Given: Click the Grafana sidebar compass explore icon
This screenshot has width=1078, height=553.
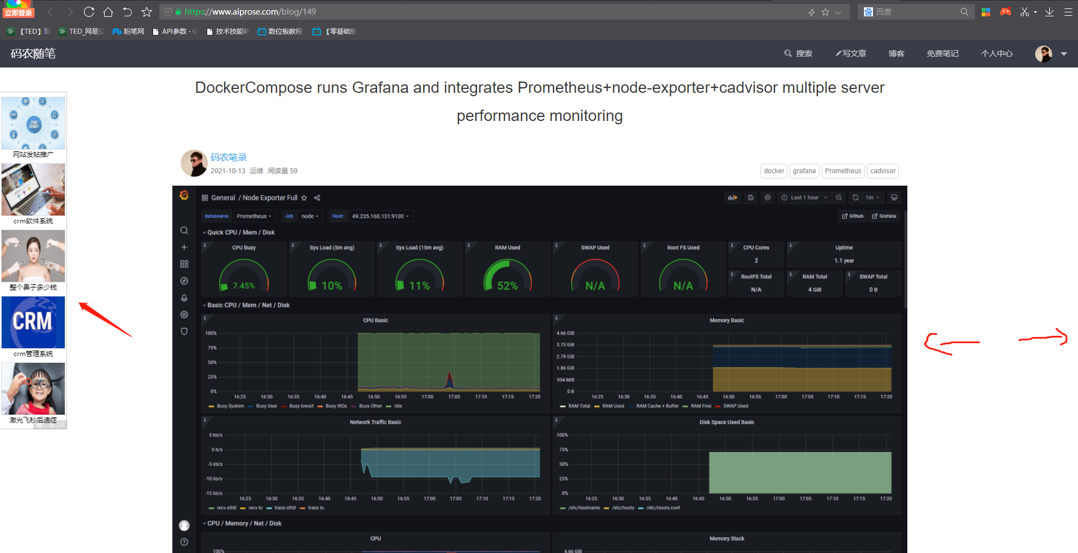Looking at the screenshot, I should 184,281.
